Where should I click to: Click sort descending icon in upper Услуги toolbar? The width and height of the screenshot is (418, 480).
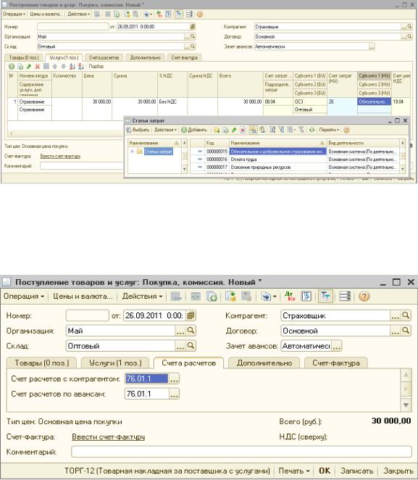tap(80, 66)
